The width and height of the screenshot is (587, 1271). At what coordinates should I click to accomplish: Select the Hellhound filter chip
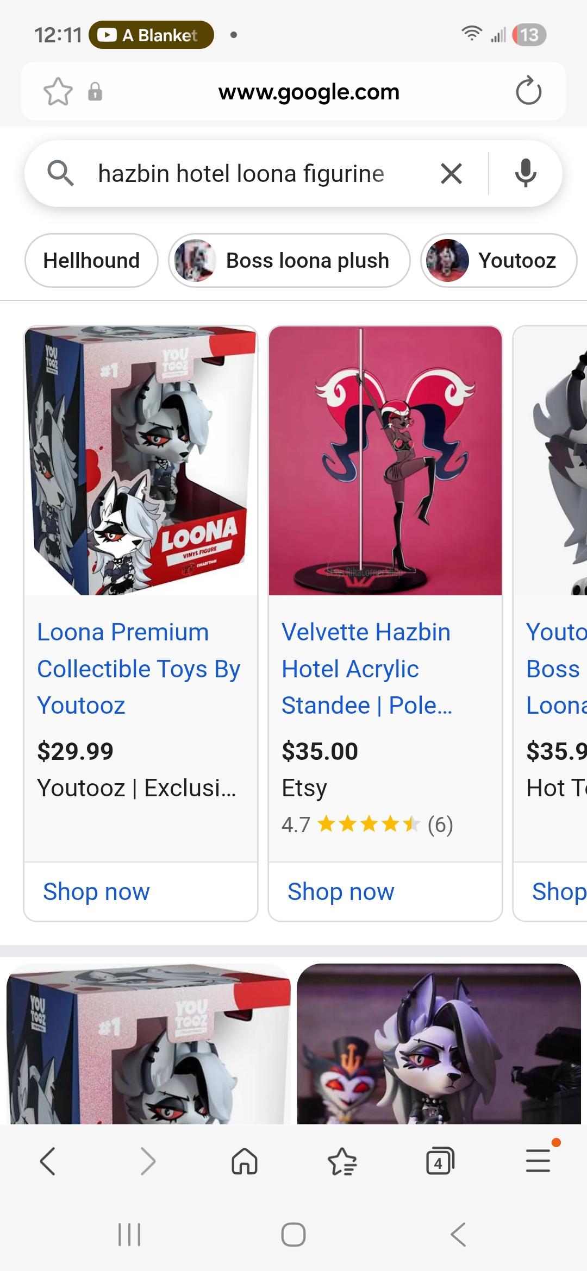[x=91, y=261]
